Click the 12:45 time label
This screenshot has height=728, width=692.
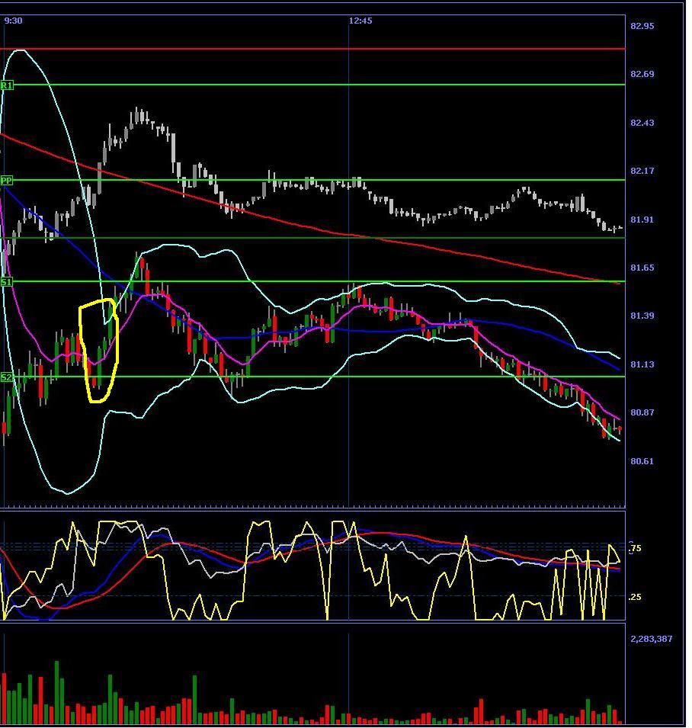point(360,21)
